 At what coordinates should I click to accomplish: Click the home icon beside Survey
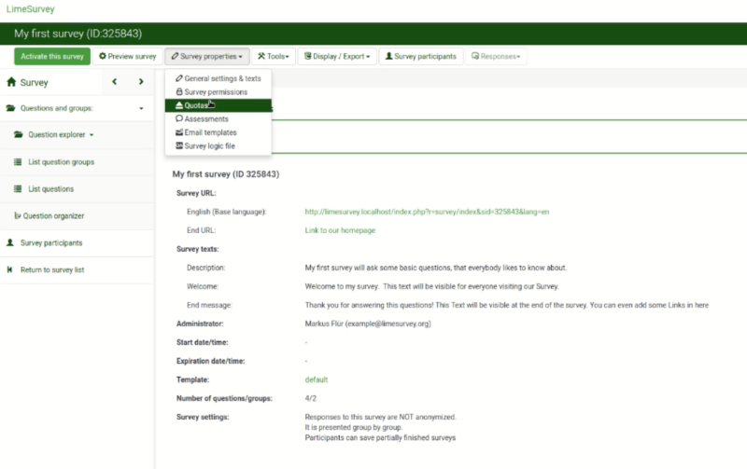(11, 82)
